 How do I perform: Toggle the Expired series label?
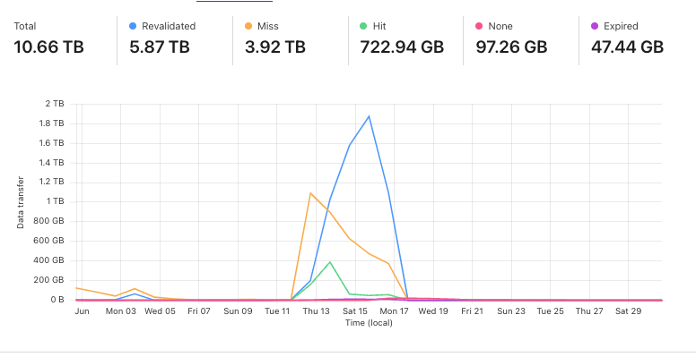coord(621,26)
